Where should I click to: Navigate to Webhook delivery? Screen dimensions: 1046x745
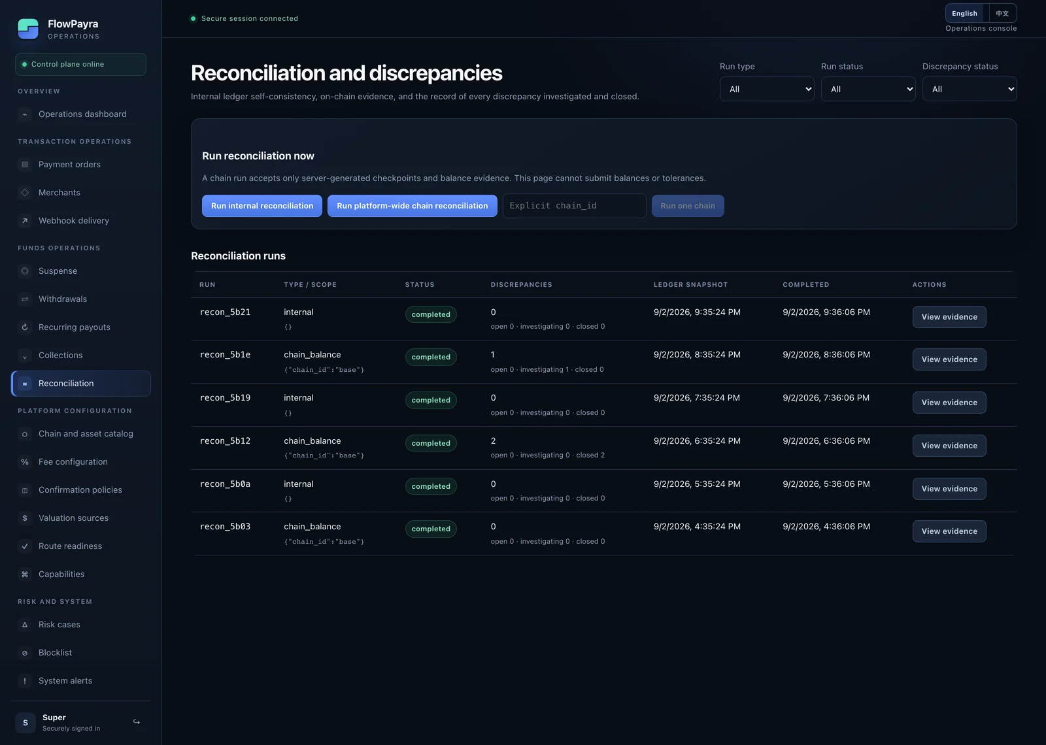[x=81, y=221]
